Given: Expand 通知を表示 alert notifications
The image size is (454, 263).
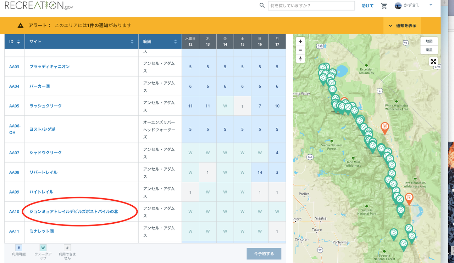Looking at the screenshot, I should tap(403, 25).
